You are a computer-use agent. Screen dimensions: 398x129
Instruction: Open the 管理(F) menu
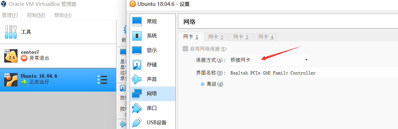pos(10,15)
